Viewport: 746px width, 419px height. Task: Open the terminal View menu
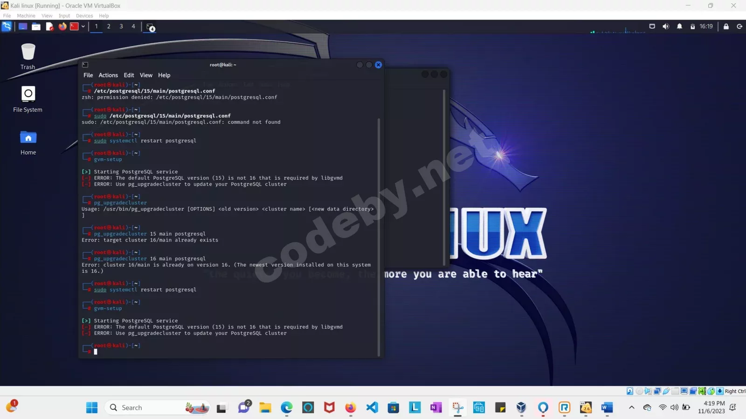click(x=146, y=75)
